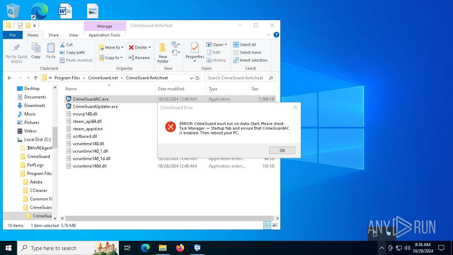The image size is (453, 255).
Task: Click Rename in the Organize group
Action: point(139,58)
